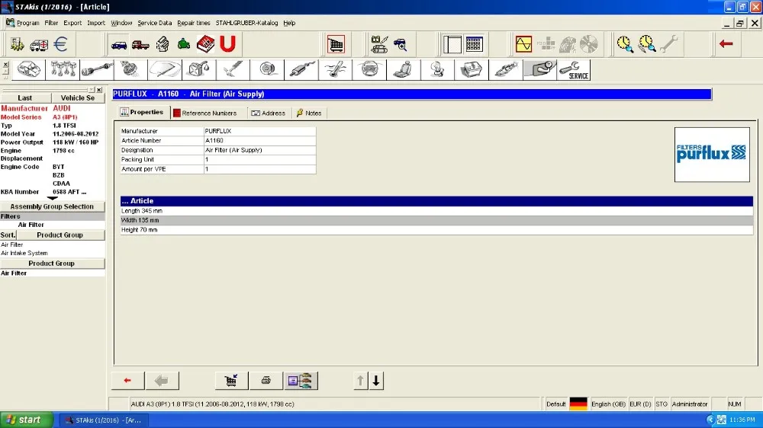Select the car body assembly group
The image size is (763, 428).
[x=29, y=69]
